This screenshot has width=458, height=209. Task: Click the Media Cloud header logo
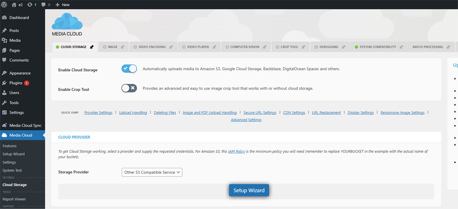67,24
